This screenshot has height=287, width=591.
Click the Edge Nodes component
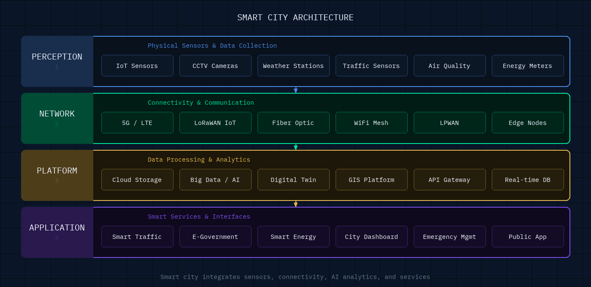pos(528,123)
